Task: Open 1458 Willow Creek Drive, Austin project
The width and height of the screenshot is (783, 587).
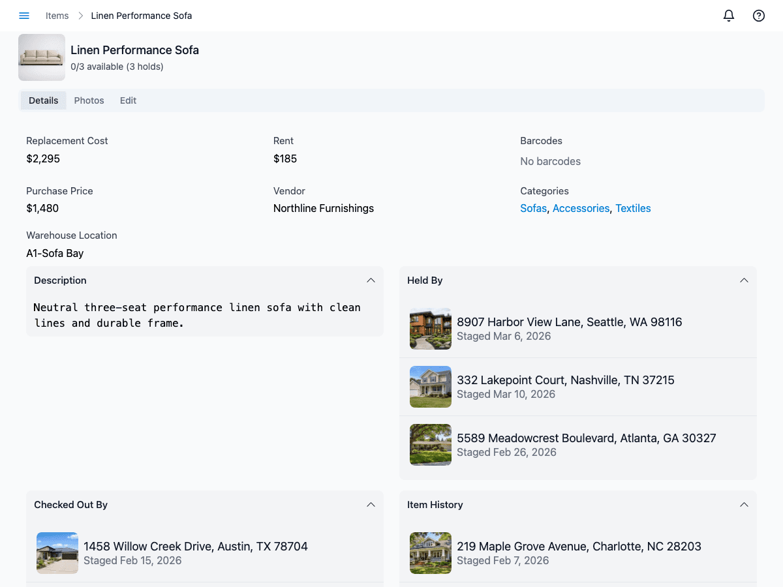Action: (195, 546)
